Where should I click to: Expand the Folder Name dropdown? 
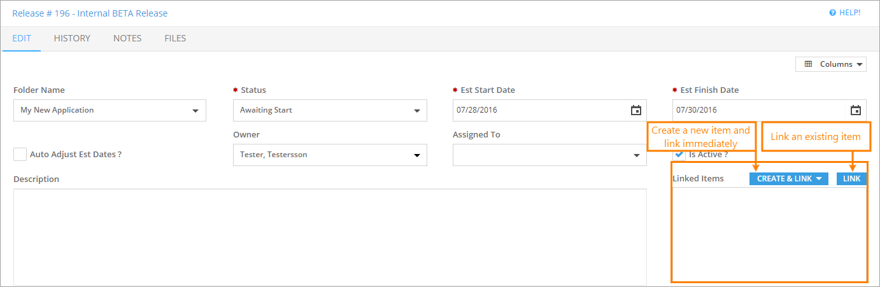(x=195, y=111)
